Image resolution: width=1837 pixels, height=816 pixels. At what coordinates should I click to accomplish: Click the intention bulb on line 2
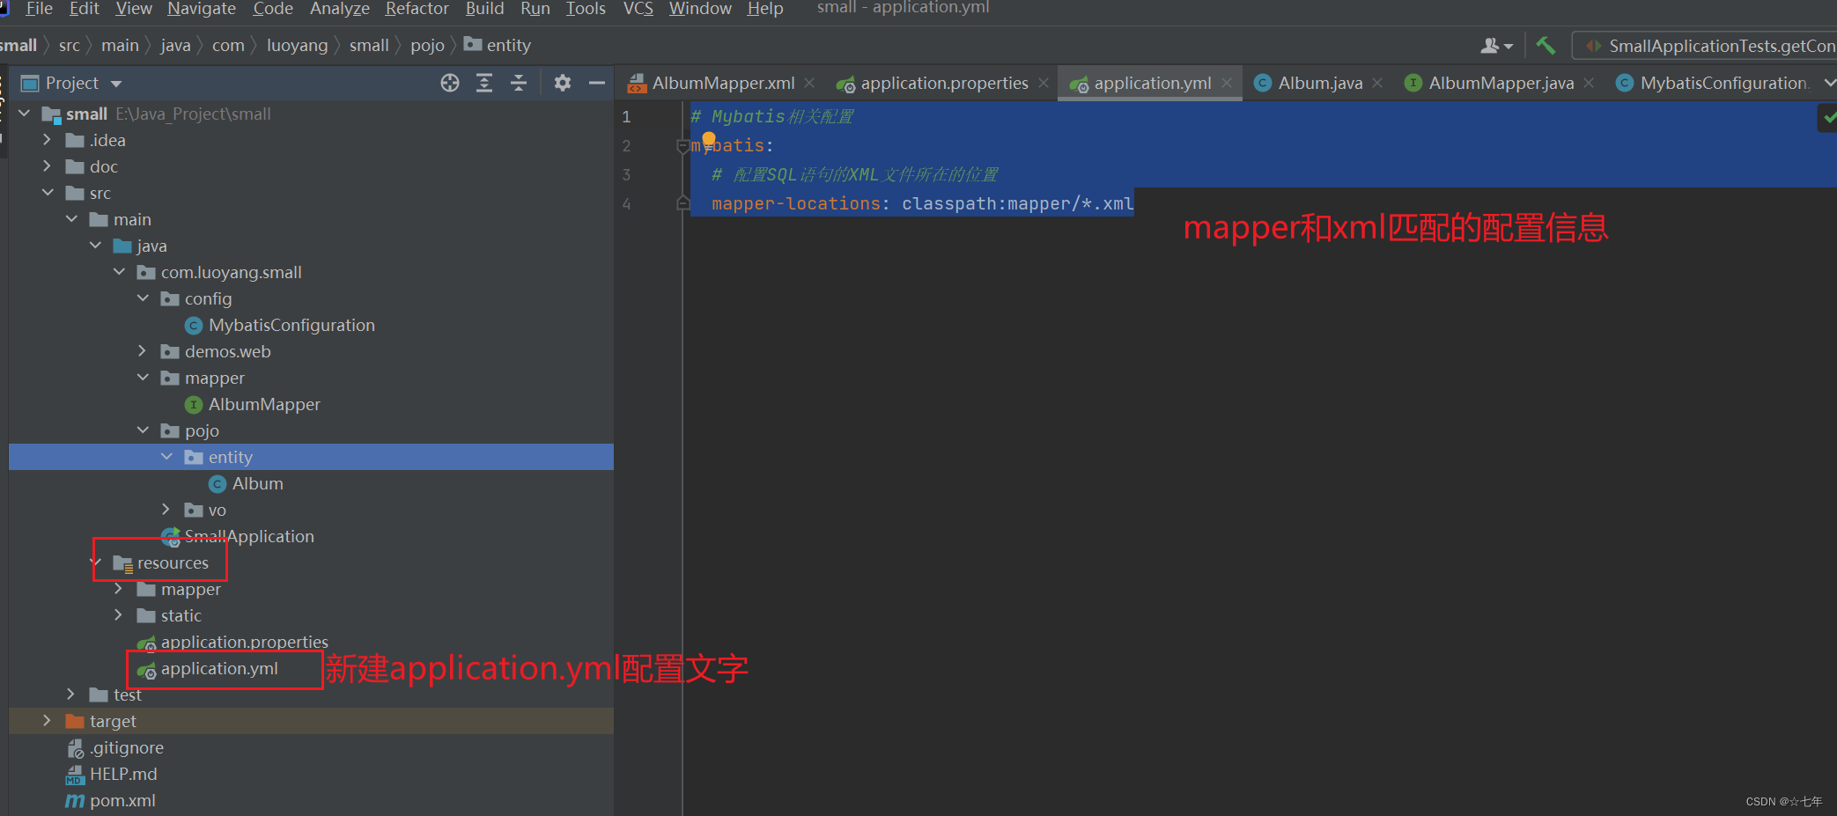(709, 138)
